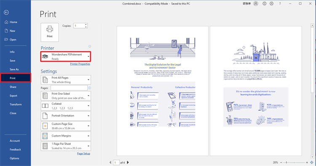This screenshot has height=166, width=316.
Task: Click the info icon next to Pages field
Action: (90, 88)
